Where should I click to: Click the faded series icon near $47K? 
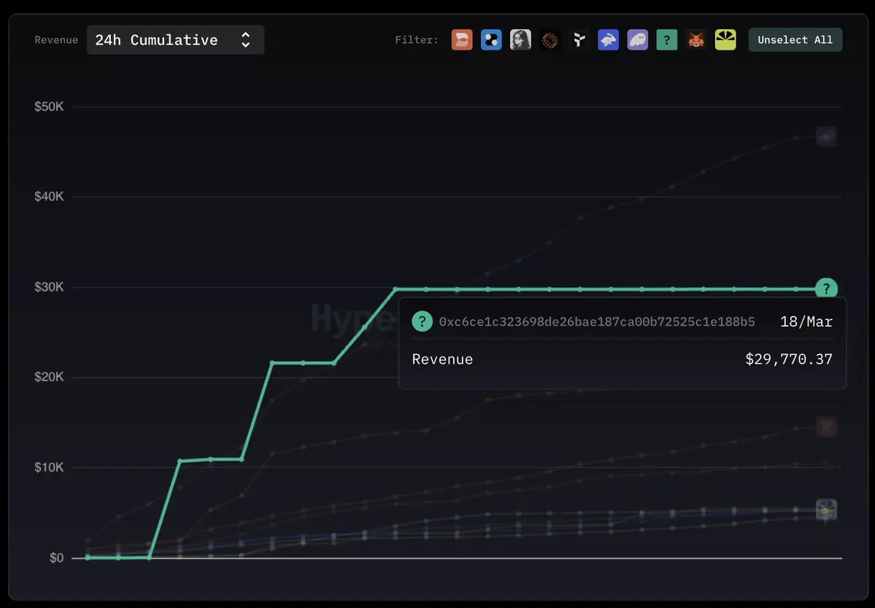(x=826, y=136)
